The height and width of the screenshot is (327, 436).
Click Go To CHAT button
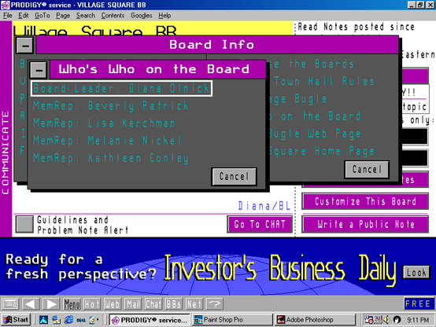pos(260,224)
